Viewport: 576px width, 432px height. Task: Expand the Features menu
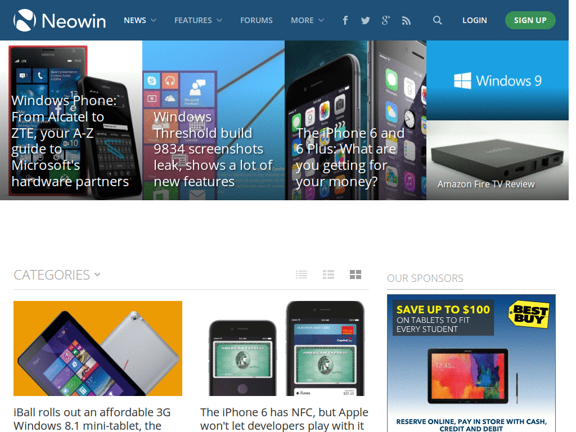(198, 20)
